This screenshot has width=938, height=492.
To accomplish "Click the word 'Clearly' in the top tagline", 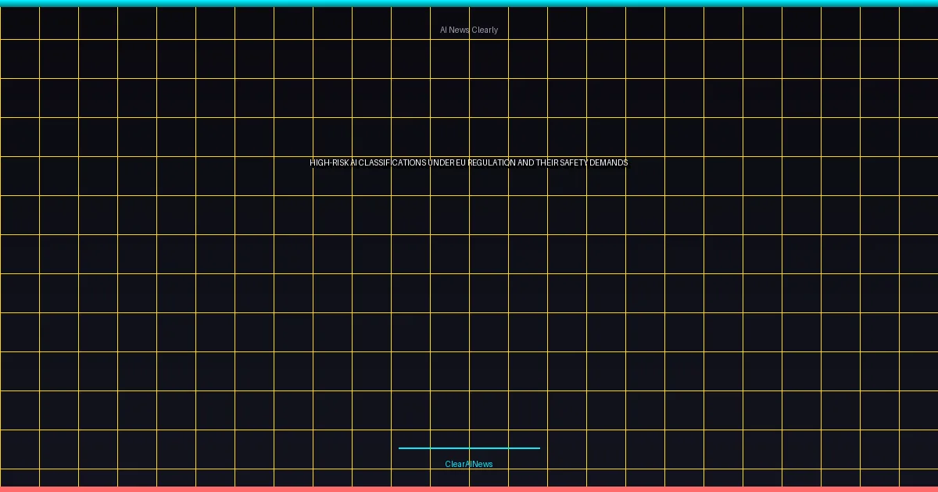I will click(x=485, y=30).
